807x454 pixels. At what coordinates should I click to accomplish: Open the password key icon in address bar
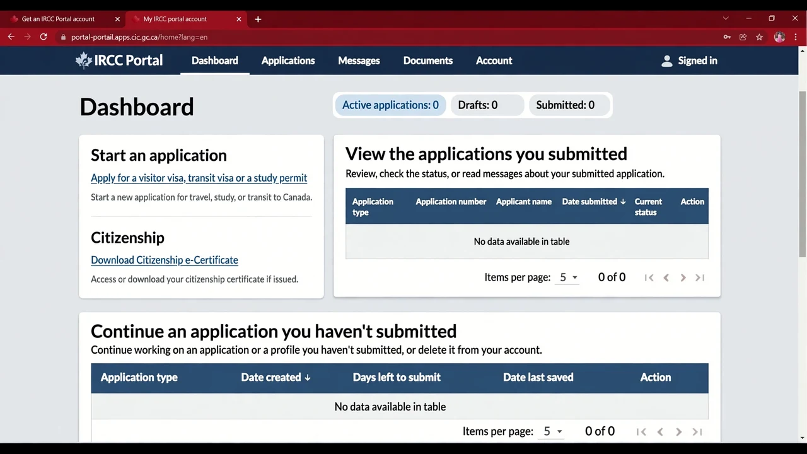pos(727,37)
